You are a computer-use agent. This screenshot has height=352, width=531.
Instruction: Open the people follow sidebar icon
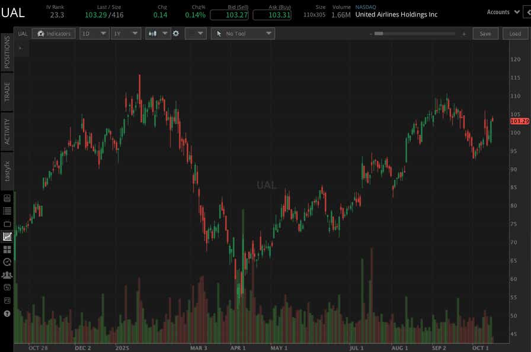click(7, 275)
